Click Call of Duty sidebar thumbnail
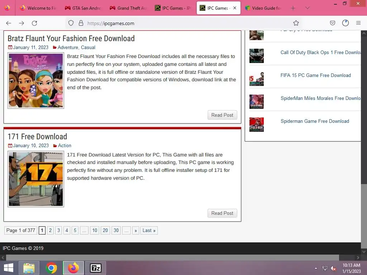 (257, 56)
